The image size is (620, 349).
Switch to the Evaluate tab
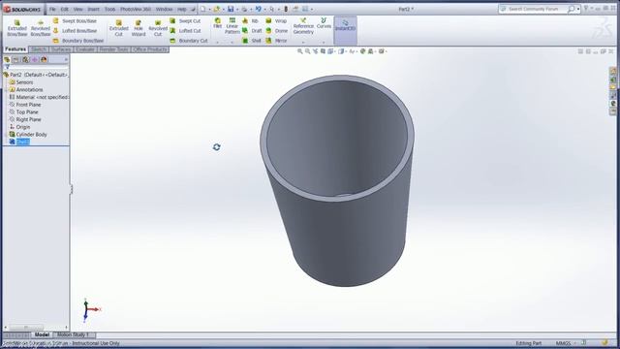(x=85, y=49)
